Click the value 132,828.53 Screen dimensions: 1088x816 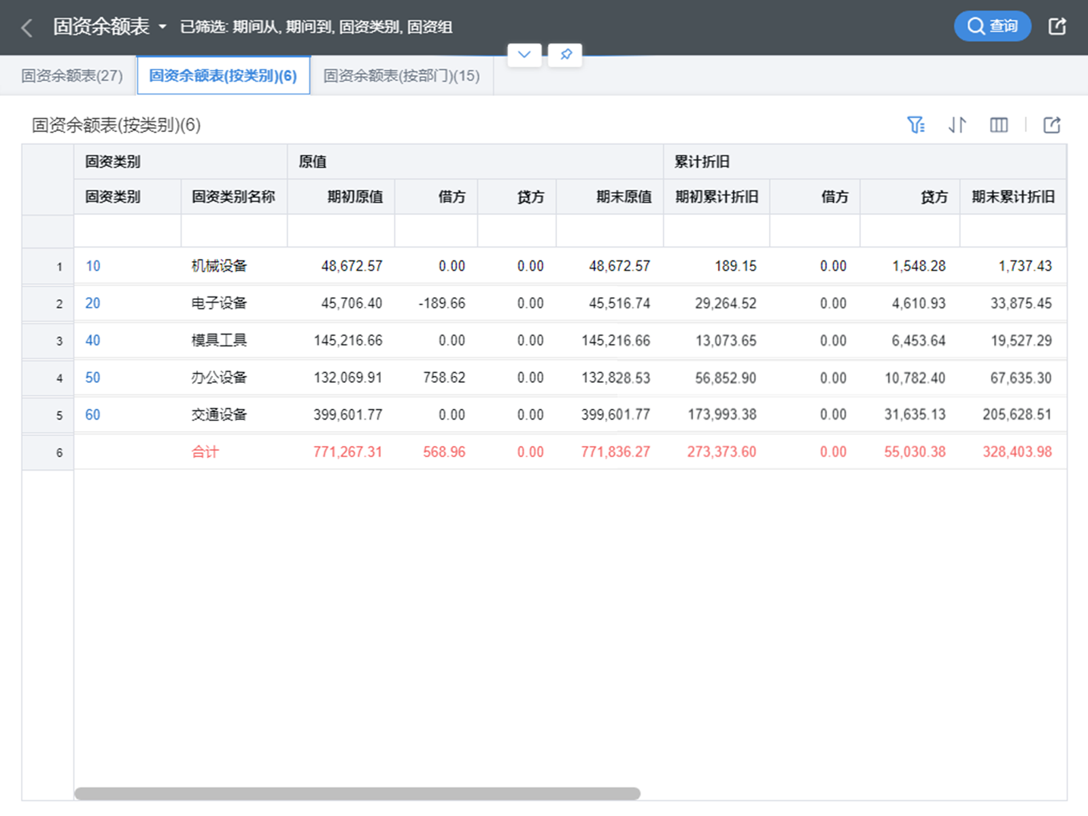point(615,377)
